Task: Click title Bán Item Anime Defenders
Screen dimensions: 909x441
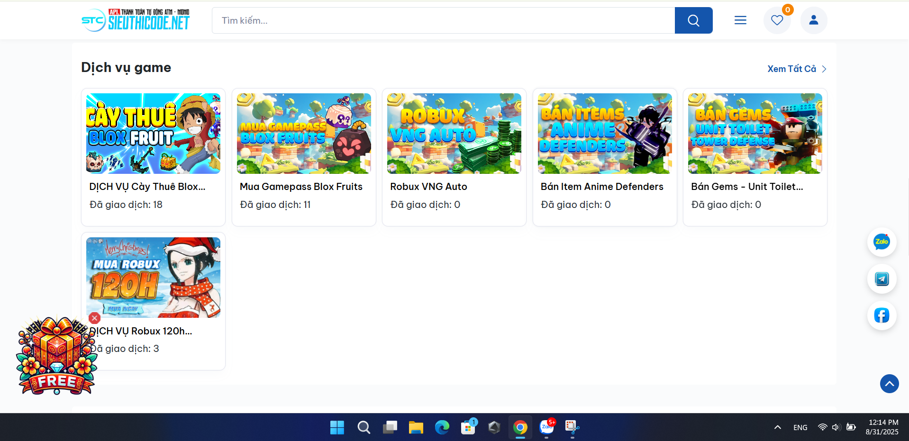Action: pyautogui.click(x=602, y=187)
